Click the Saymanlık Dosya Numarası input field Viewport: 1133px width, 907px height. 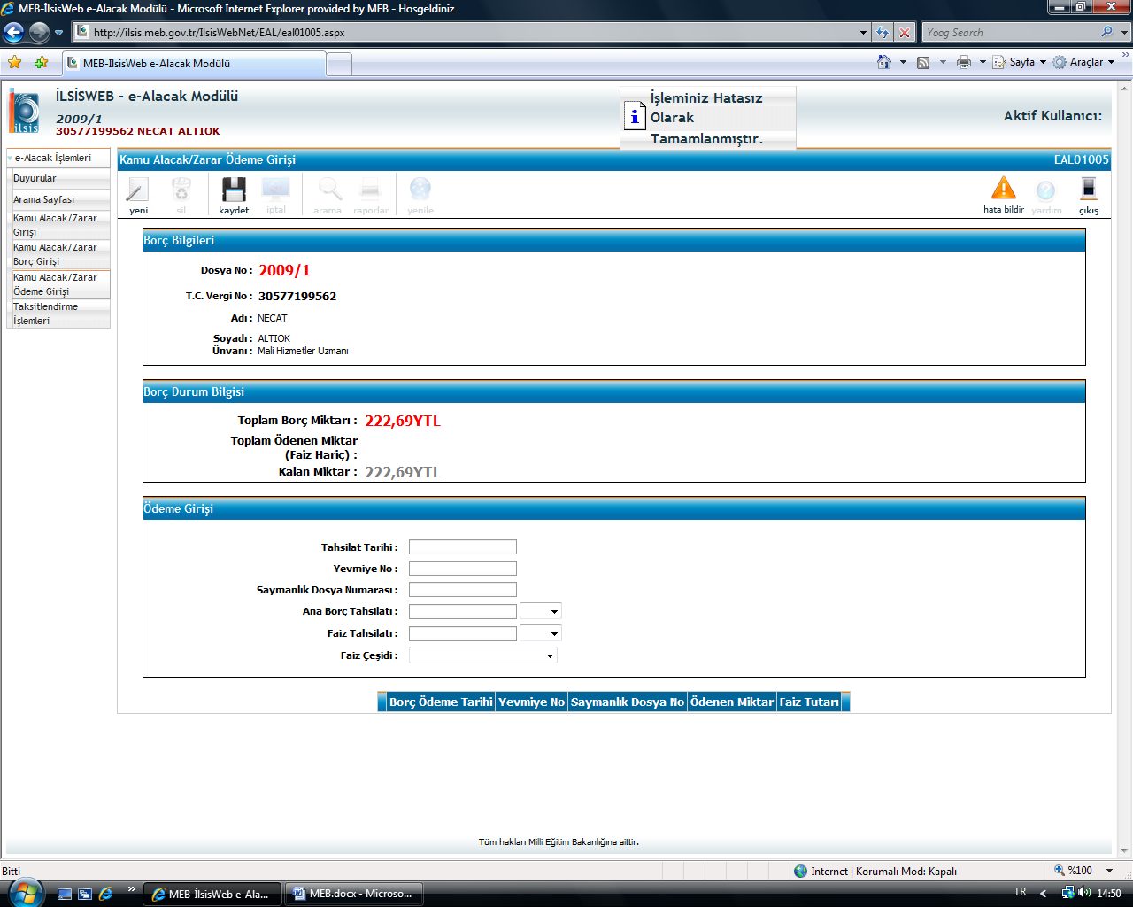(463, 590)
